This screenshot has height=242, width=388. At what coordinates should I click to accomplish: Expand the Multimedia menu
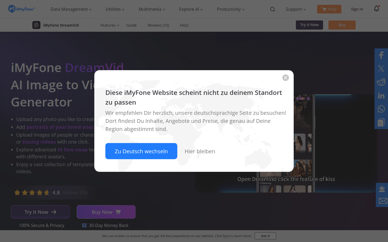152,9
